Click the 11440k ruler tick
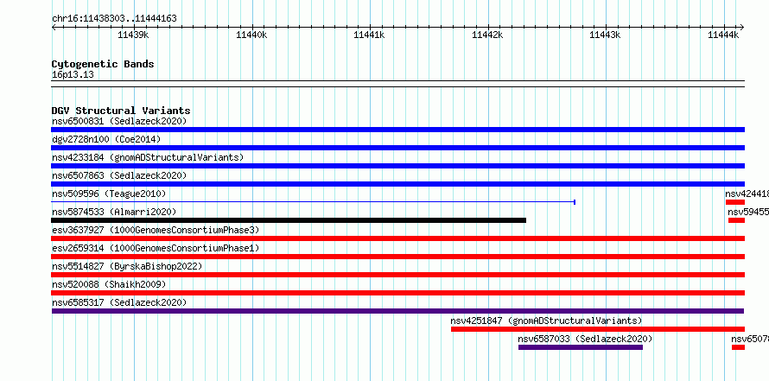This screenshot has width=769, height=381. 251,35
